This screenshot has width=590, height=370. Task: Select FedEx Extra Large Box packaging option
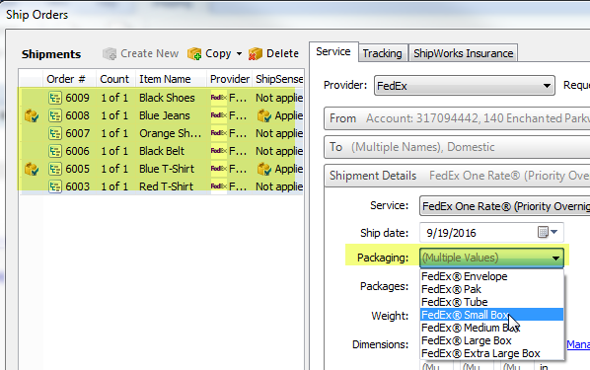tap(491, 353)
